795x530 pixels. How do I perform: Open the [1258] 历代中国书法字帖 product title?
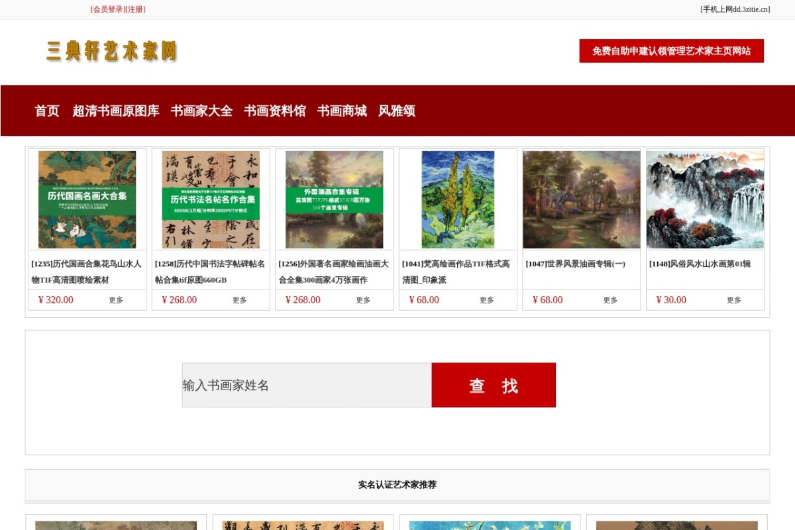pyautogui.click(x=210, y=272)
